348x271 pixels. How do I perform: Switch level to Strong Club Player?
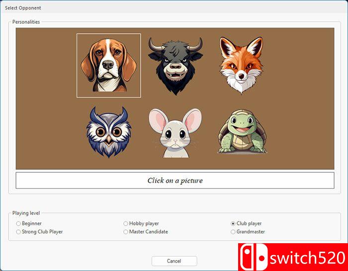click(19, 232)
